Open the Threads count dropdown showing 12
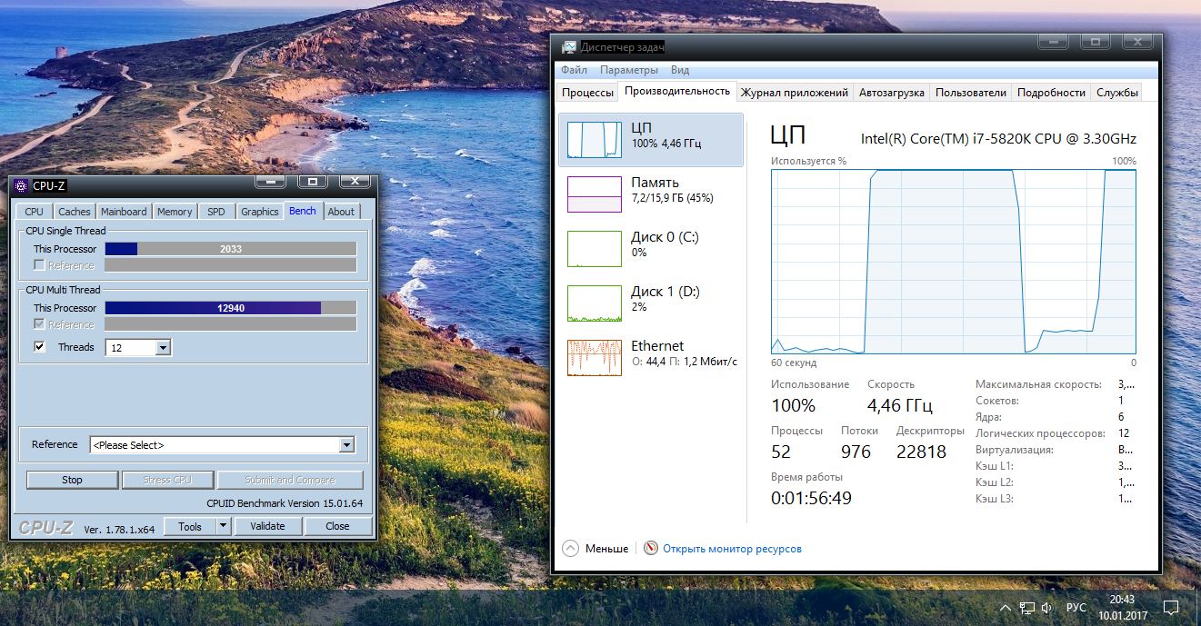 [x=163, y=347]
